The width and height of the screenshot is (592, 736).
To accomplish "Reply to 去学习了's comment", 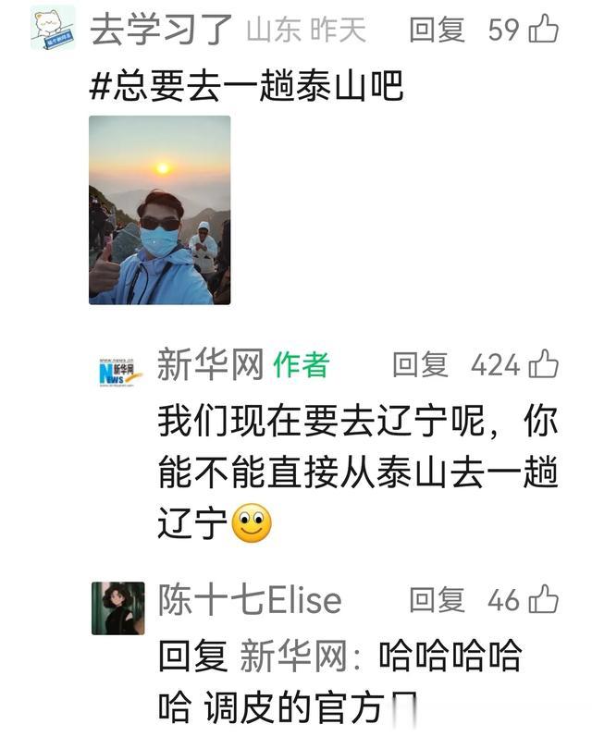I will [438, 30].
